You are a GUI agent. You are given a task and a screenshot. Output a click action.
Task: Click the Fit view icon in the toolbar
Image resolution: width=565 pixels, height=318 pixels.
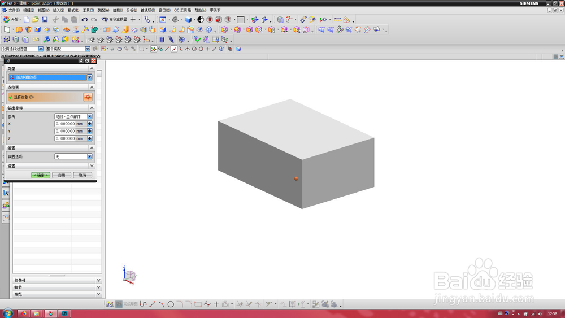[x=163, y=19]
